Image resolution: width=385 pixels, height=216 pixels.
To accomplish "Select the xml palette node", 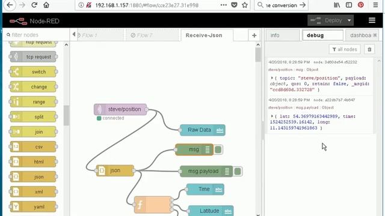I will point(33,192).
